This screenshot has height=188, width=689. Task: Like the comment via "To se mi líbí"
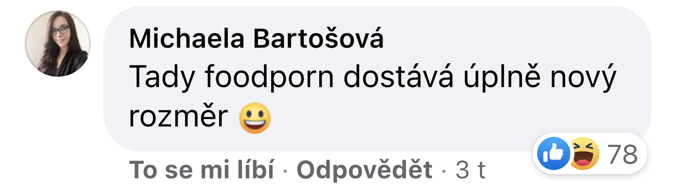(202, 170)
